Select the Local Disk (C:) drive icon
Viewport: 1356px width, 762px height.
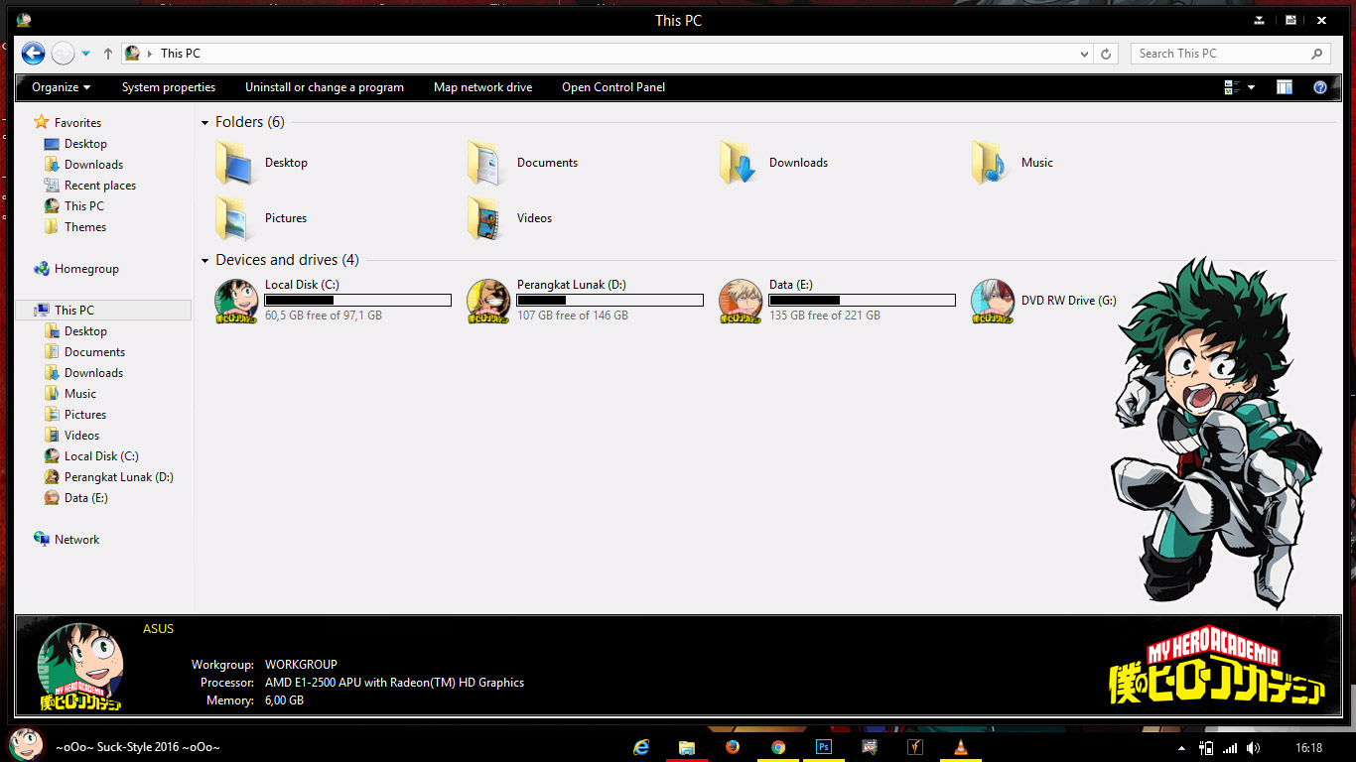point(236,301)
